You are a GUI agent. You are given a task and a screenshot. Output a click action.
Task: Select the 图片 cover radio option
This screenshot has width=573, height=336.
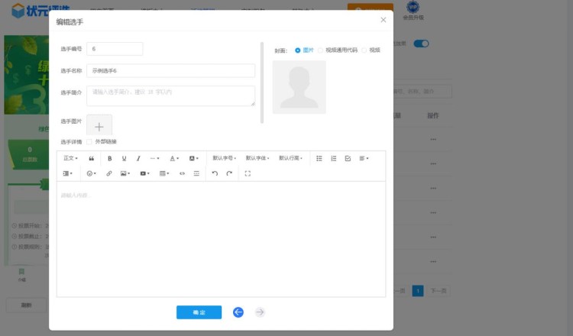tap(298, 50)
